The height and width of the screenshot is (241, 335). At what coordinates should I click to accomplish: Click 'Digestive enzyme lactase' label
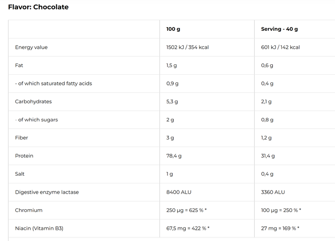pyautogui.click(x=47, y=192)
